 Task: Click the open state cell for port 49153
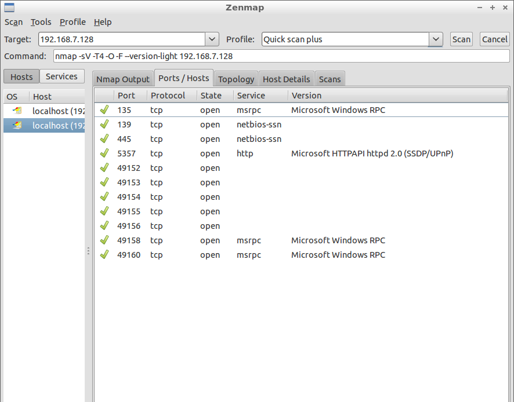[210, 182]
